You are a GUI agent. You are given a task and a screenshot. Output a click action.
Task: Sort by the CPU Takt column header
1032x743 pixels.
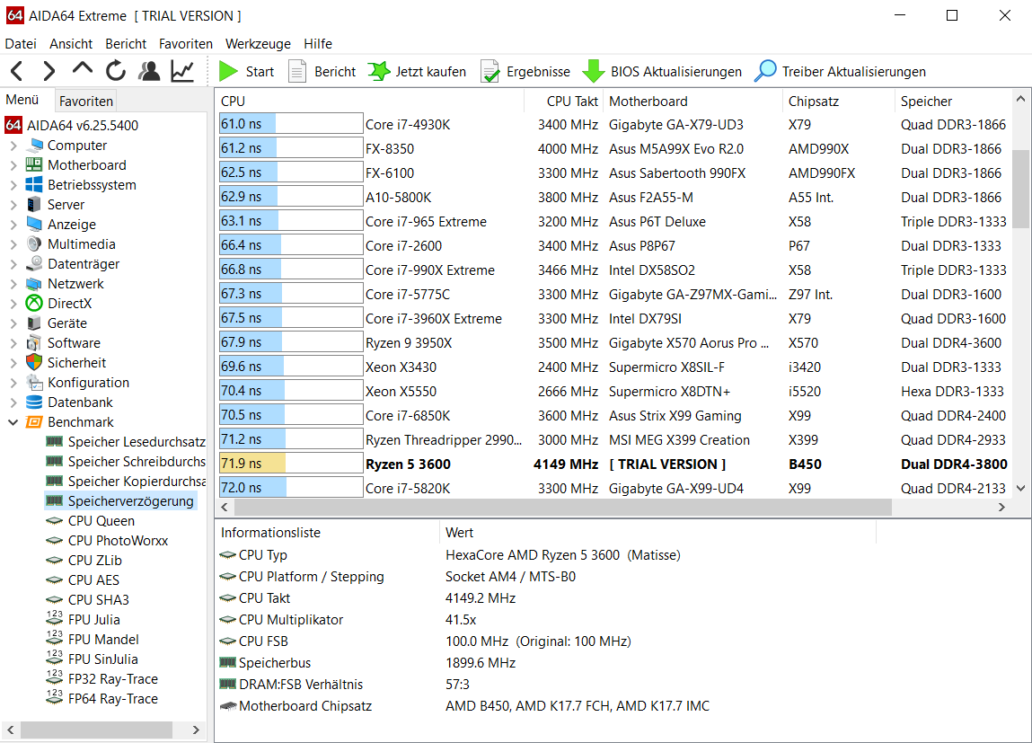pos(563,102)
